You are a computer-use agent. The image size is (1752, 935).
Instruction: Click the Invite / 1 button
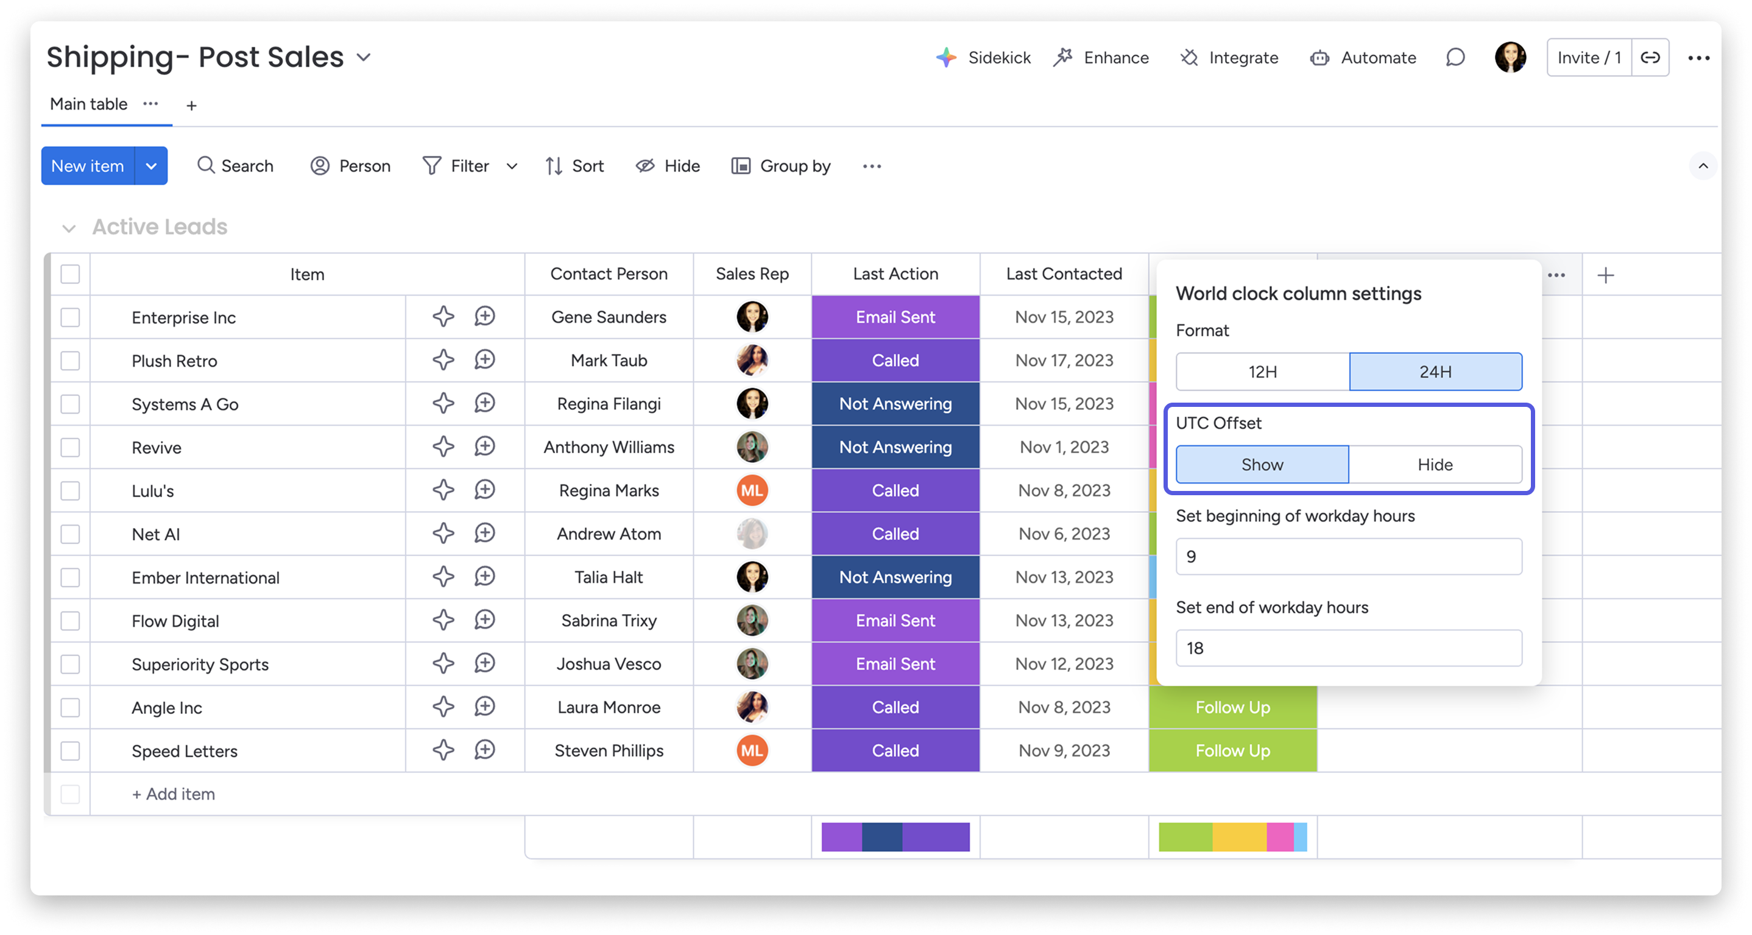point(1589,58)
